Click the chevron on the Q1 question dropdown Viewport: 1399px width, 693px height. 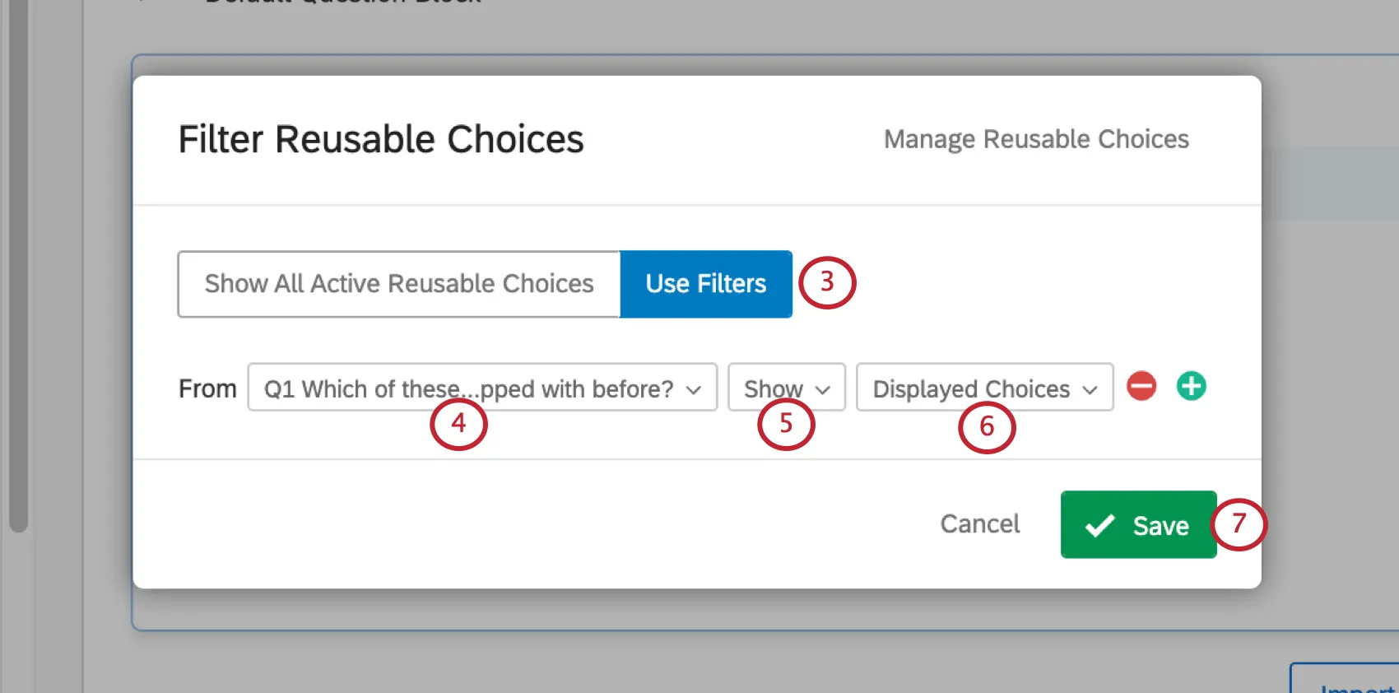click(x=694, y=388)
